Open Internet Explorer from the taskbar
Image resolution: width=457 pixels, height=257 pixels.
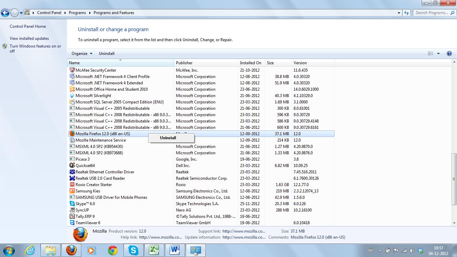pyautogui.click(x=30, y=250)
